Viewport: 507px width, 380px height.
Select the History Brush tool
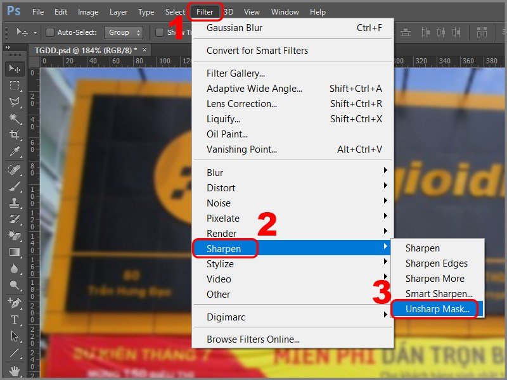pos(15,219)
